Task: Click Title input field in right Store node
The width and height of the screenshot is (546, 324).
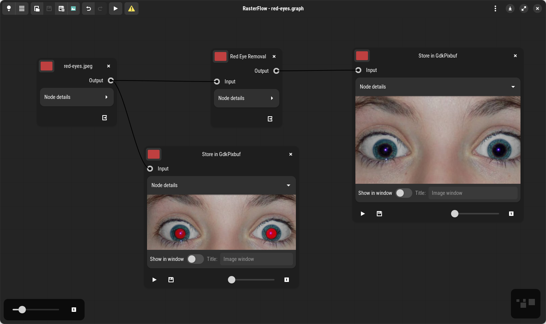Action: click(472, 193)
